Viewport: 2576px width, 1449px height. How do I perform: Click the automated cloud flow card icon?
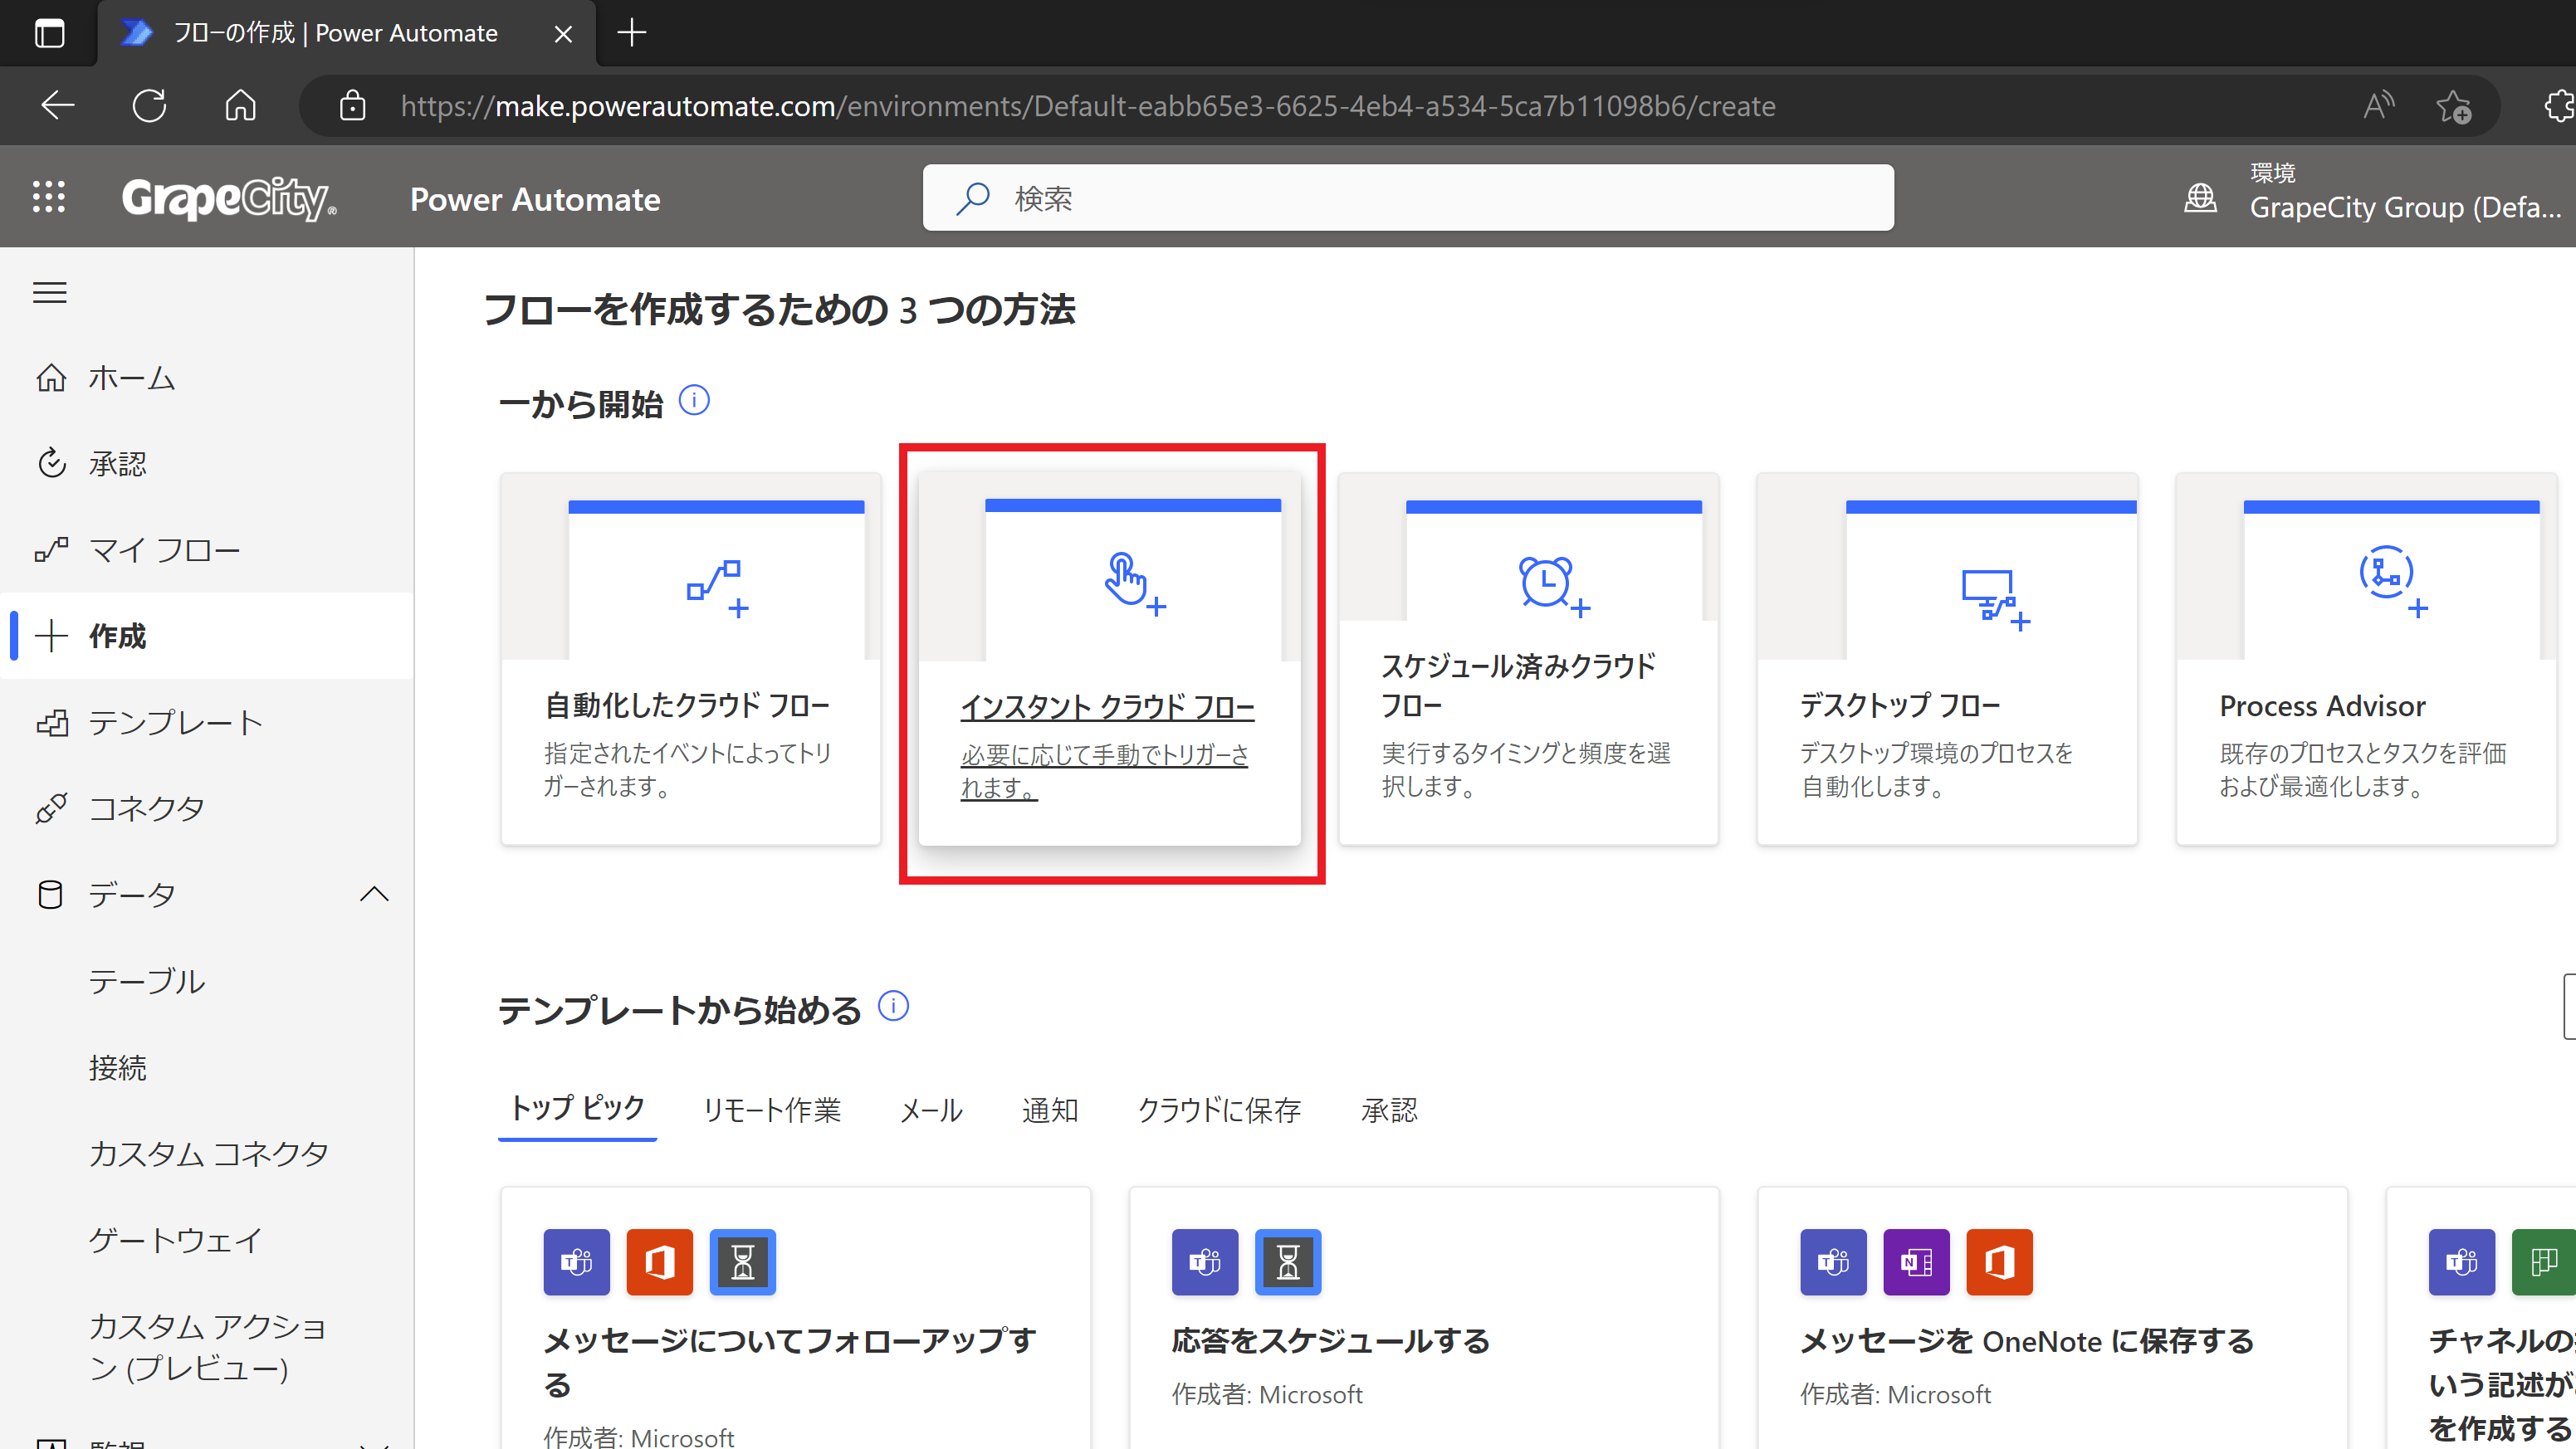(718, 589)
